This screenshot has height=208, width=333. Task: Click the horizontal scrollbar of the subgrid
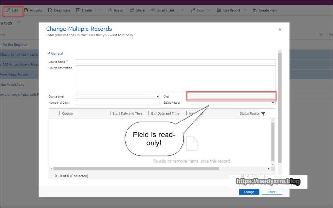coord(136,168)
